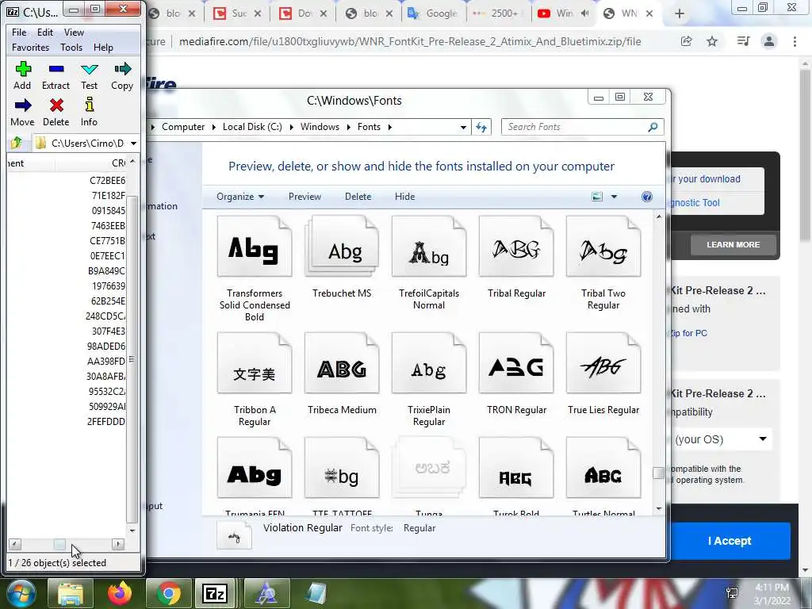Open Firefox from the taskbar
The image size is (812, 609).
[x=120, y=593]
